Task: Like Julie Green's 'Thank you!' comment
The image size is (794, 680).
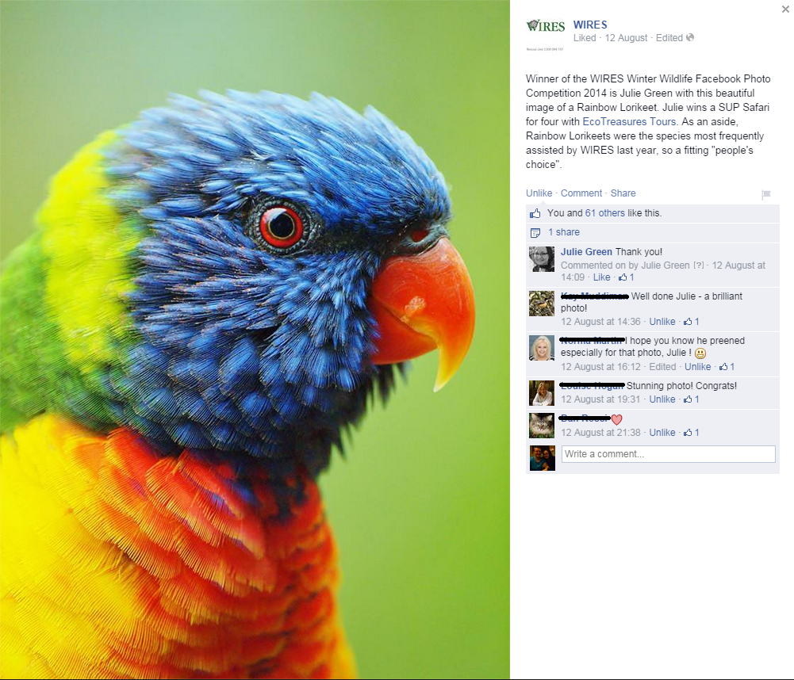Action: [601, 277]
